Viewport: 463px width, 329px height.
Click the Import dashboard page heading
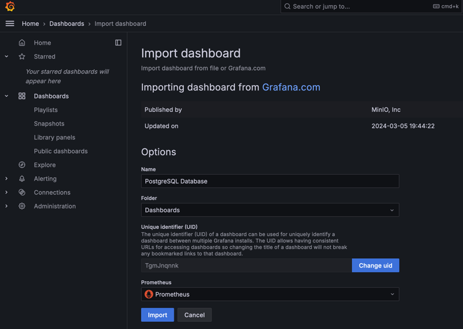pos(191,53)
